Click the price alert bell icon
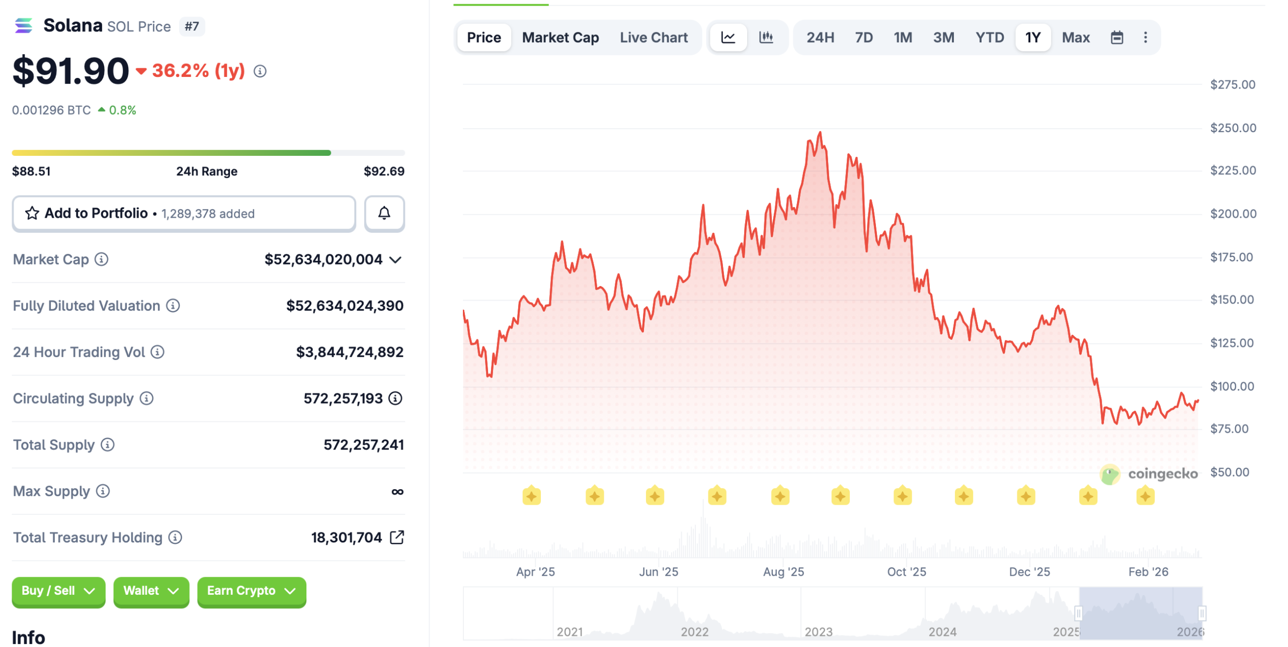The height and width of the screenshot is (647, 1288). [x=384, y=213]
